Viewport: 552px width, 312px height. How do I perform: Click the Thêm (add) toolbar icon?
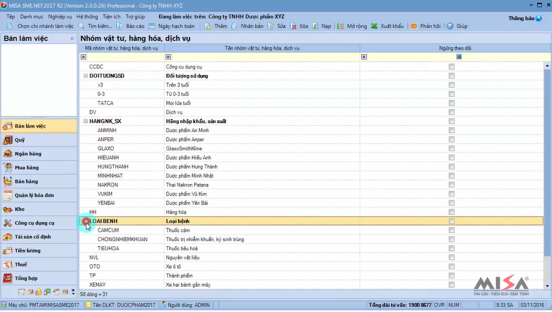[x=208, y=26]
